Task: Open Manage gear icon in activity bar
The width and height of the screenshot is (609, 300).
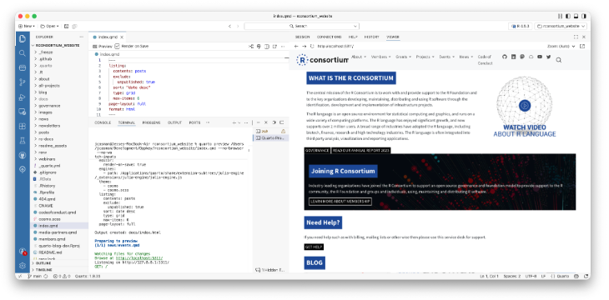Action: point(23,266)
